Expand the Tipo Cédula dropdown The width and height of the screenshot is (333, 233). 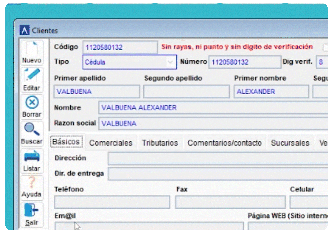pos(170,62)
